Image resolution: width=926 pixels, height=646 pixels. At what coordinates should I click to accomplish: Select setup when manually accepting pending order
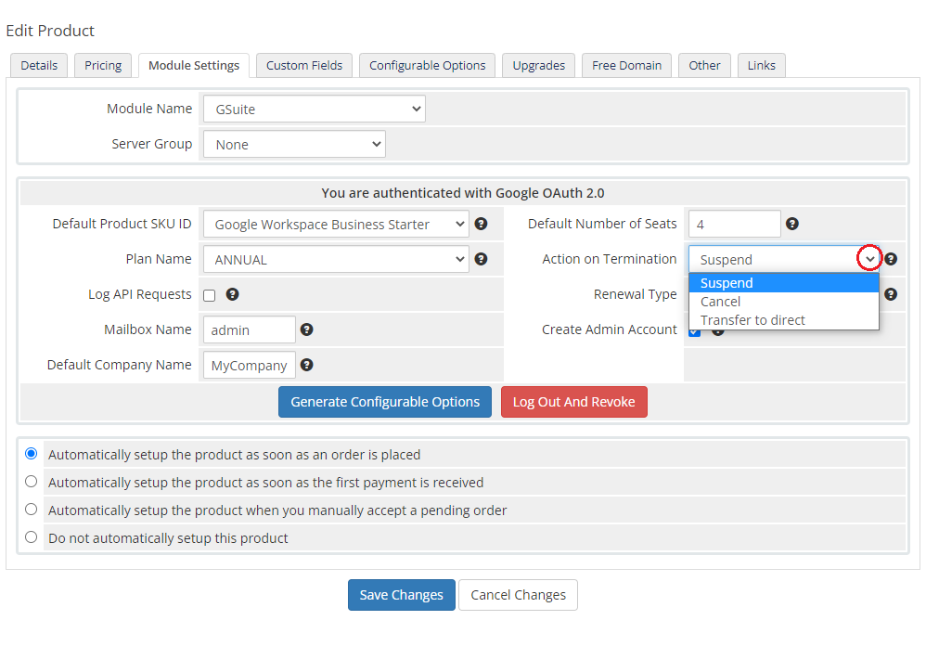(32, 509)
